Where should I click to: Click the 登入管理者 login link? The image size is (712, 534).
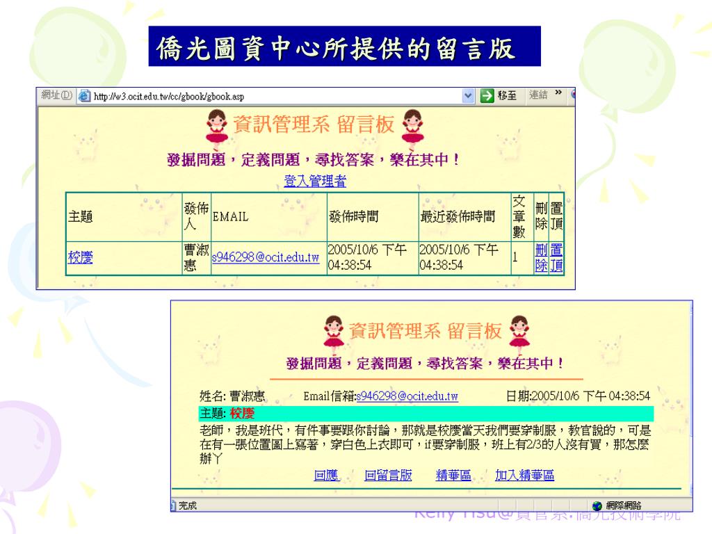[315, 181]
